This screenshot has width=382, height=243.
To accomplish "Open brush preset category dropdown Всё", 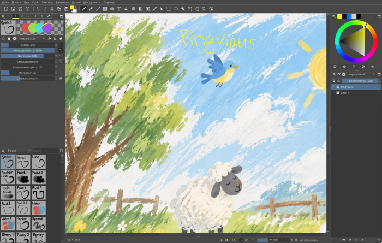I will coord(19,151).
